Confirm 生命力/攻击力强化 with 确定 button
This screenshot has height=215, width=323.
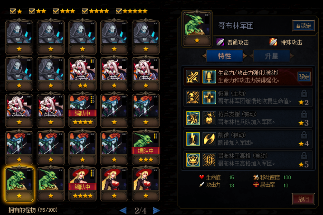pyautogui.click(x=304, y=77)
